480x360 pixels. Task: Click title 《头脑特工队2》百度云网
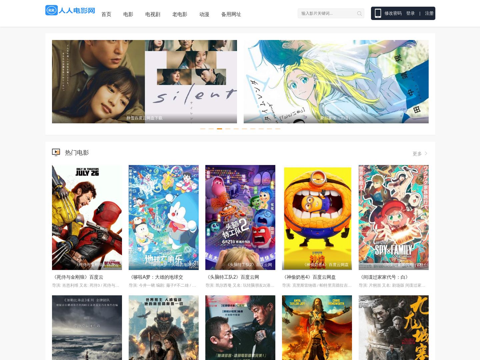click(232, 277)
